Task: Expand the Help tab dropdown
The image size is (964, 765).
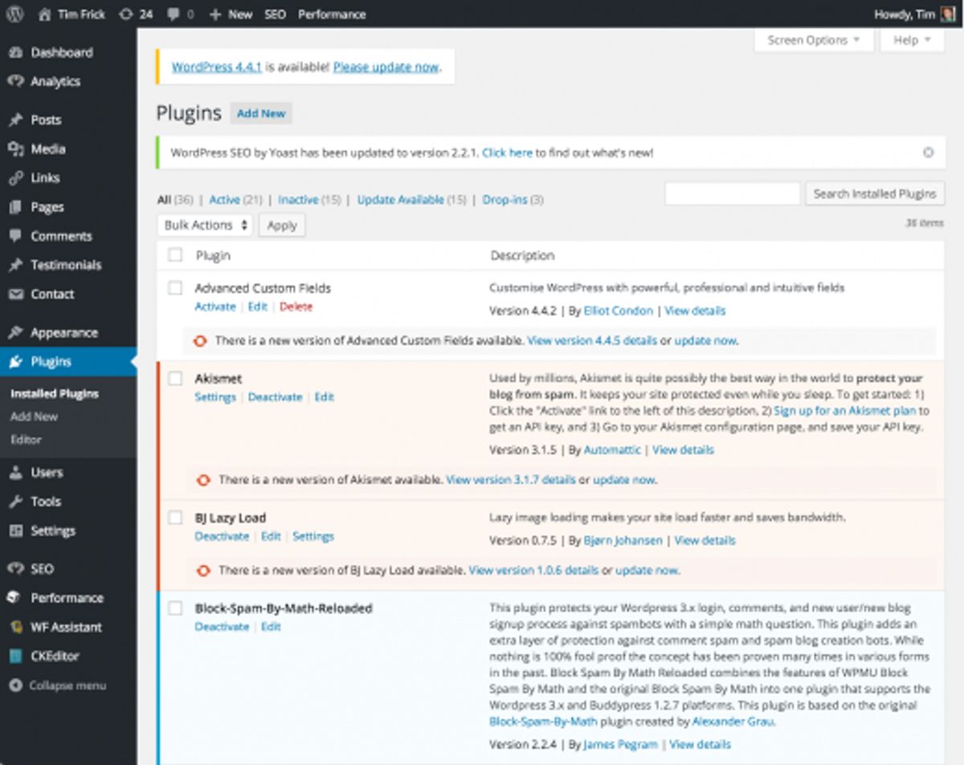Action: (912, 40)
